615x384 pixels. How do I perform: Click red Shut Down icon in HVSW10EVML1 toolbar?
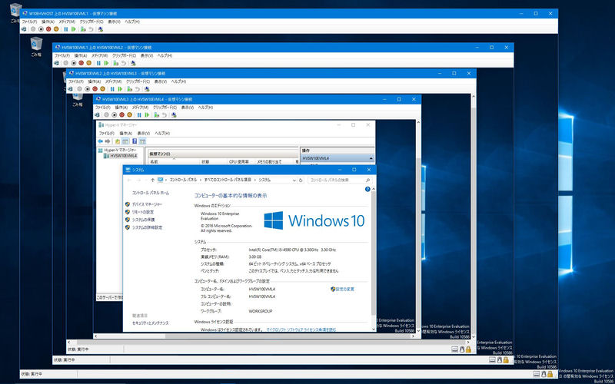point(48,29)
